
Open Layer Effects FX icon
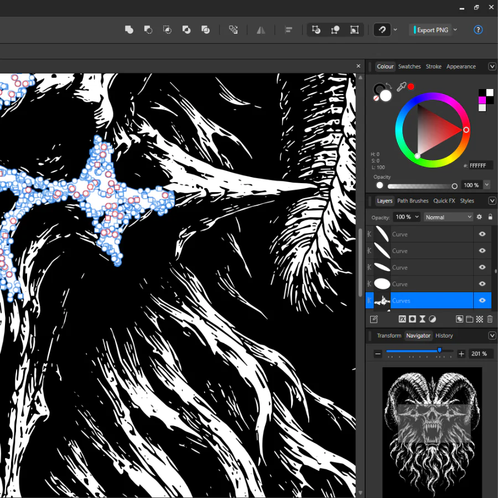pos(402,319)
